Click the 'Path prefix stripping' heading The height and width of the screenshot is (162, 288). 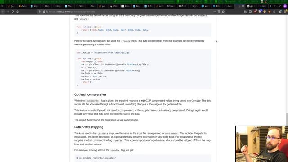pos(89,127)
